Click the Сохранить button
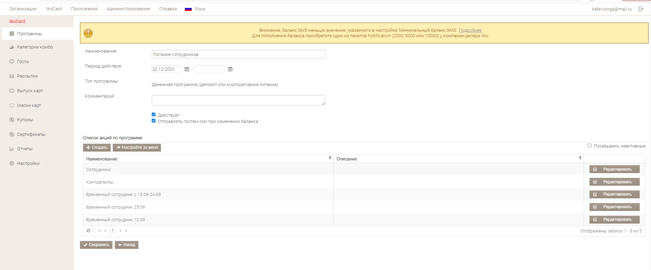The image size is (651, 270). coord(96,245)
